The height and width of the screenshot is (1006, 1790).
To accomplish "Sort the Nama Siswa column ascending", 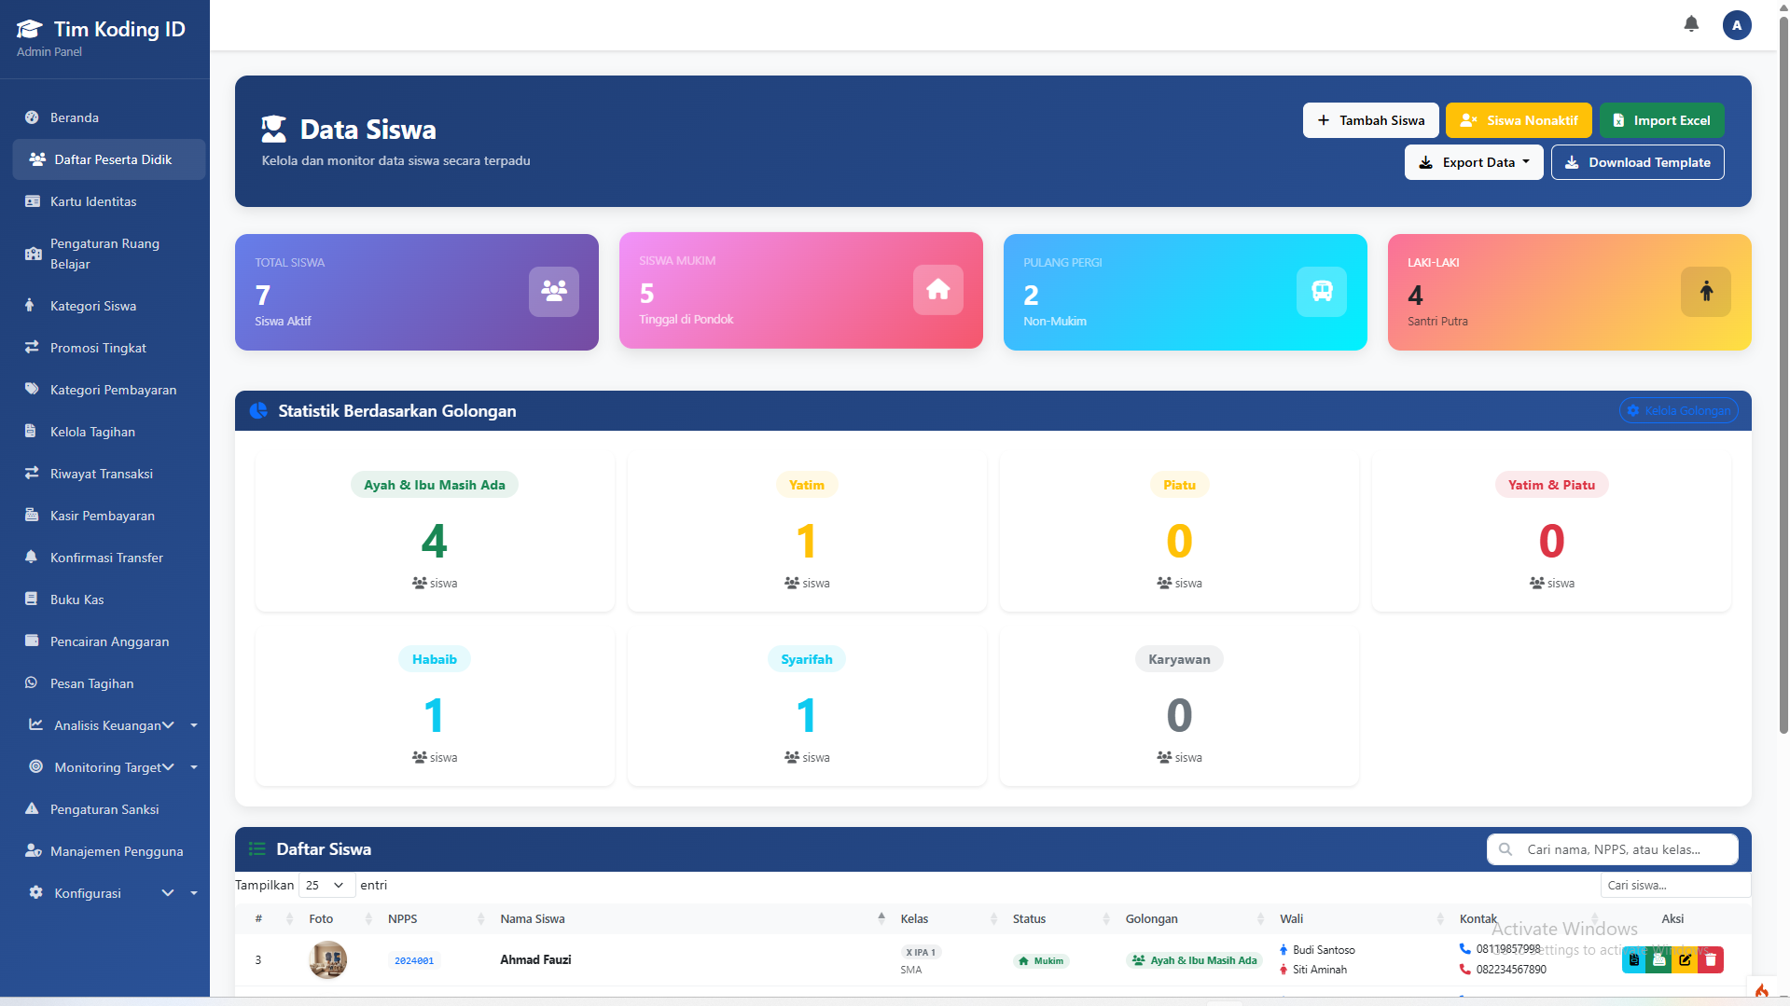I will [x=881, y=918].
